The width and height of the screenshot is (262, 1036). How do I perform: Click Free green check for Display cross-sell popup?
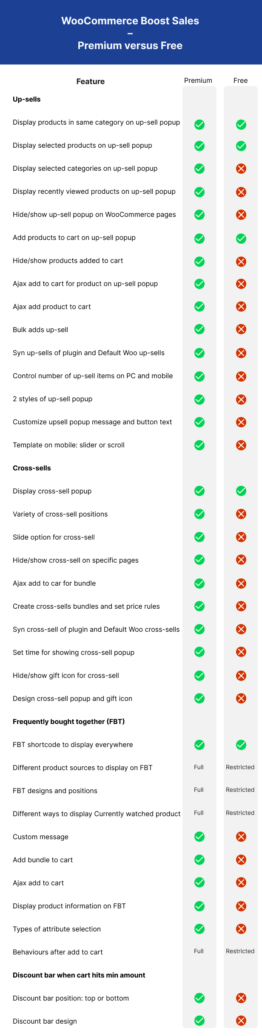pyautogui.click(x=241, y=491)
